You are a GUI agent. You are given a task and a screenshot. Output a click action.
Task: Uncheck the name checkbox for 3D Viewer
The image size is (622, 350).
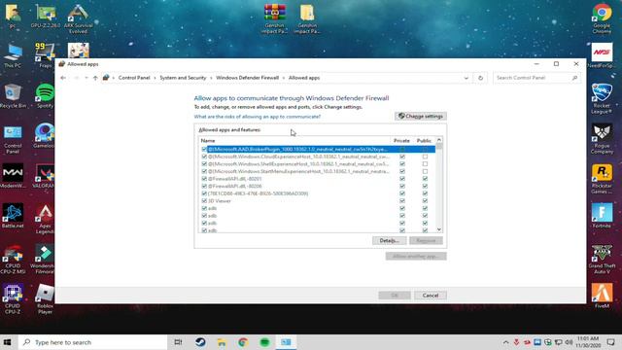(x=204, y=201)
